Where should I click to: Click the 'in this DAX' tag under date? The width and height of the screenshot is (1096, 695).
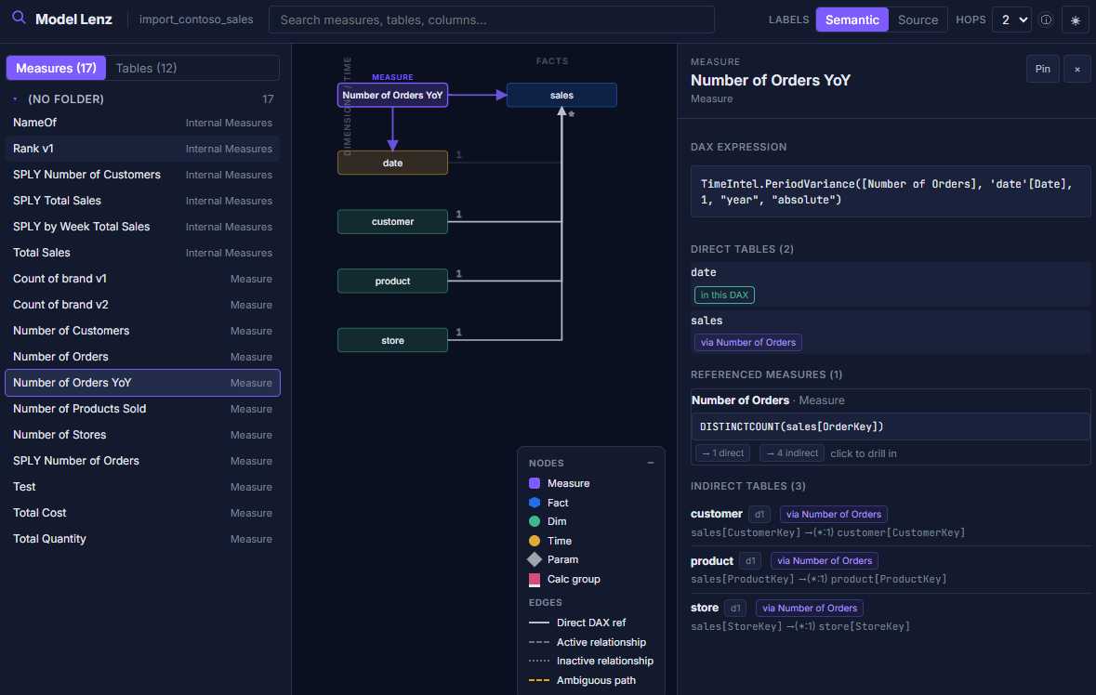pyautogui.click(x=724, y=295)
